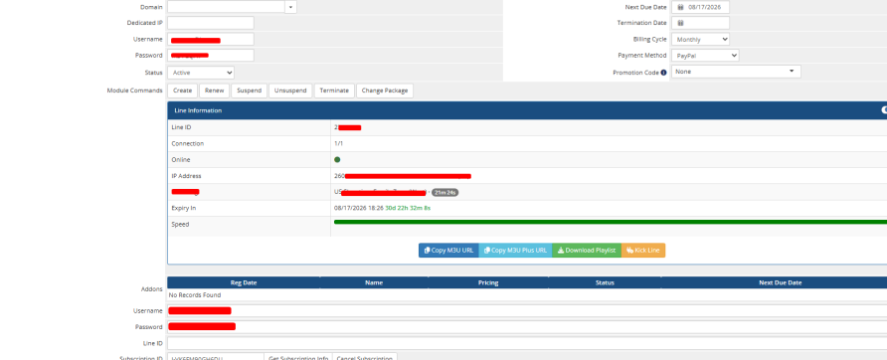887x360 pixels.
Task: Click the expiry countdown 30d 22h 32m 8s
Action: (x=408, y=208)
